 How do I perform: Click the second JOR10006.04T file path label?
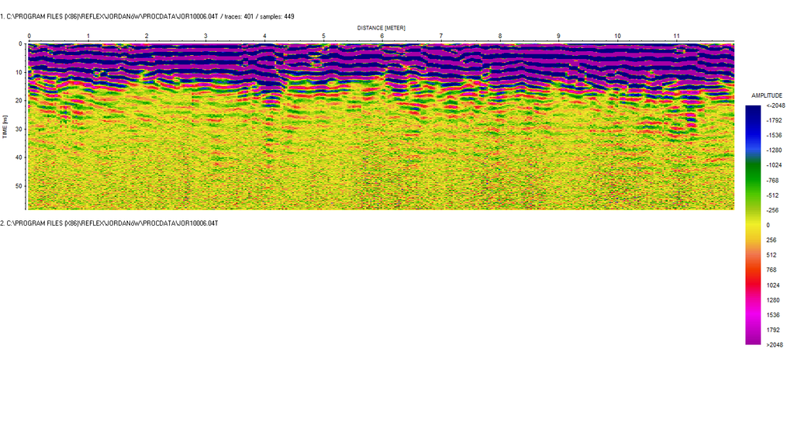click(x=109, y=223)
